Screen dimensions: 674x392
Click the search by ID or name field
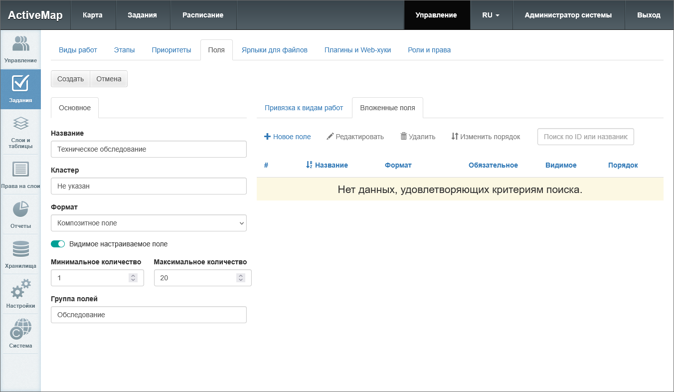click(585, 137)
